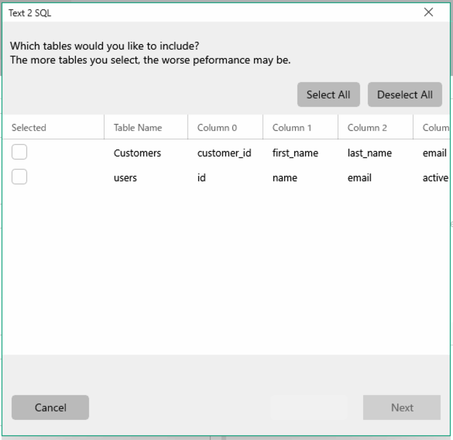Tick the checkbox for the Customers table
This screenshot has width=453, height=440.
(19, 152)
